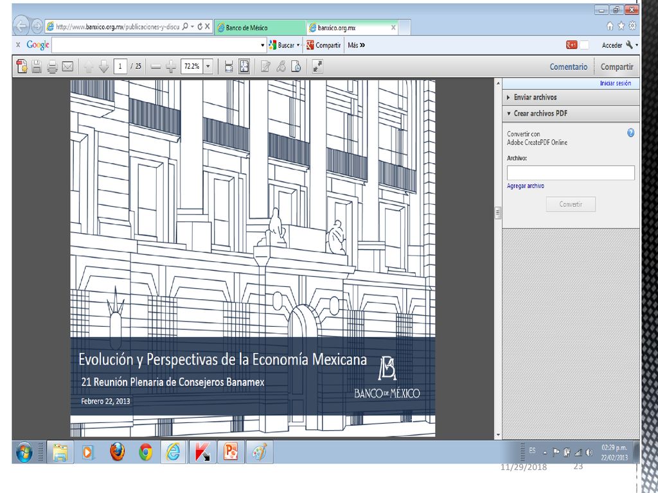Click the Iniciar sesión link
Image resolution: width=658 pixels, height=493 pixels.
616,83
